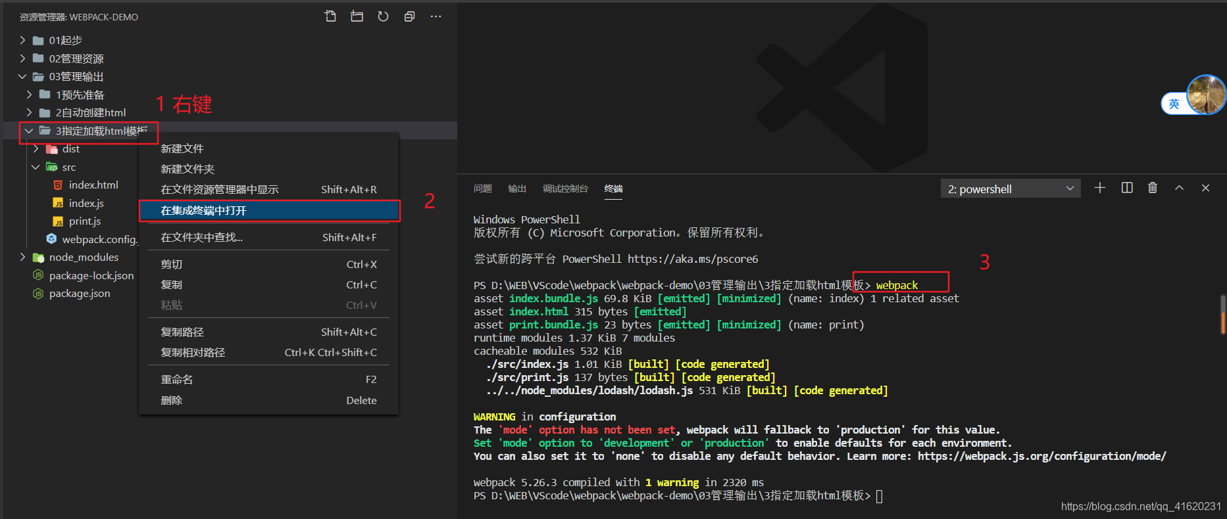Add a new terminal with the plus icon
Screen dimensions: 1227x519
(1100, 188)
